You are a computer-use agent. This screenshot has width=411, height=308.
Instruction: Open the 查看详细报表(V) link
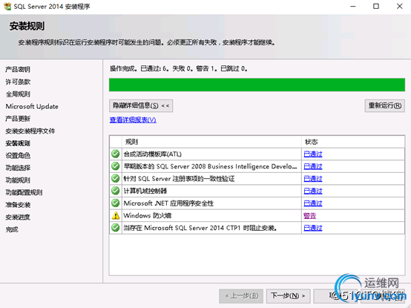coord(133,119)
